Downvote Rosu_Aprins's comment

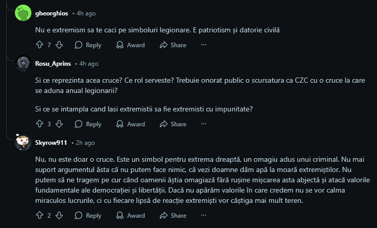pyautogui.click(x=59, y=124)
